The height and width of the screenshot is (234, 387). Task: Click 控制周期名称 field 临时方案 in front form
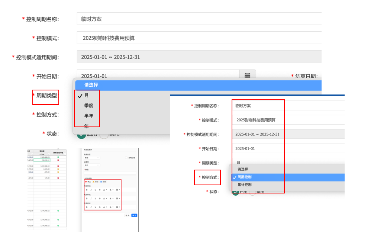click(288, 106)
